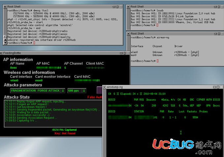The width and height of the screenshot is (224, 157).
Task: Click the Beacons value '208' in airodump-ng
Action: [154, 106]
